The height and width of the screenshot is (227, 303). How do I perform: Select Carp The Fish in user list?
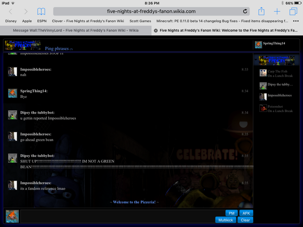[276, 73]
